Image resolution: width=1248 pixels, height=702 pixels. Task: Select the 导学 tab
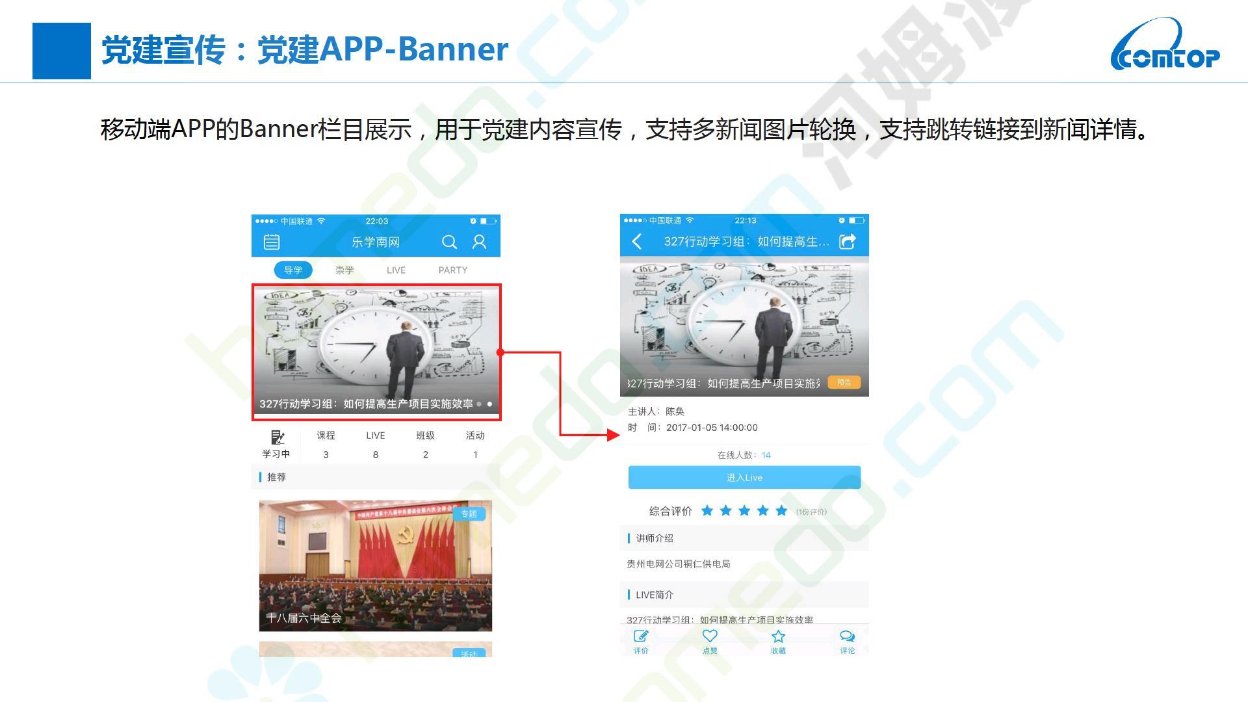coord(293,270)
